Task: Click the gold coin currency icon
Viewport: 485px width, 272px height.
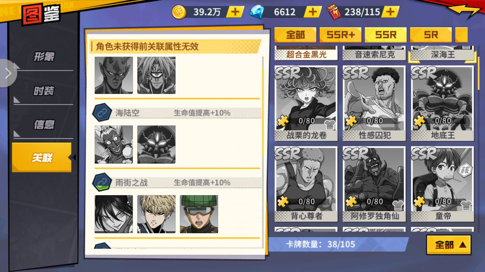Action: click(x=179, y=12)
